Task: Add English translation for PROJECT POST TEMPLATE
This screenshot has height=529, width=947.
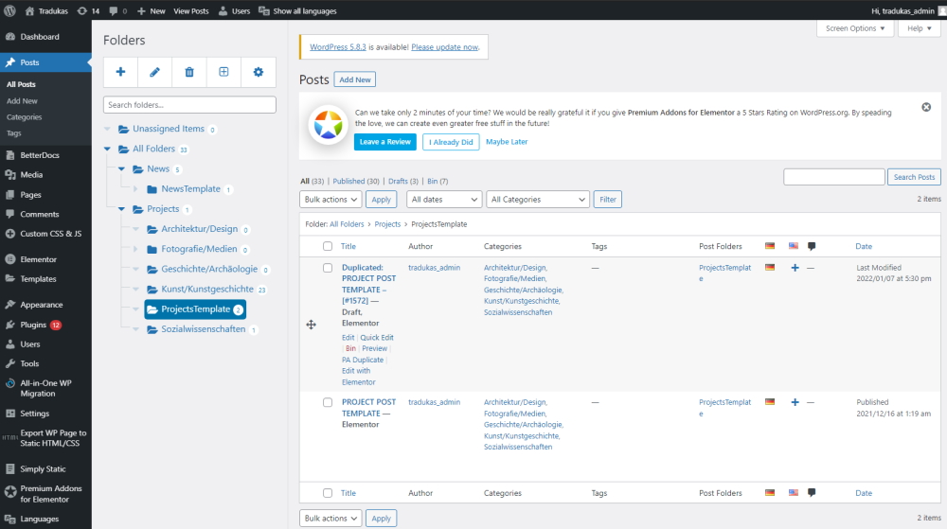Action: click(x=795, y=402)
